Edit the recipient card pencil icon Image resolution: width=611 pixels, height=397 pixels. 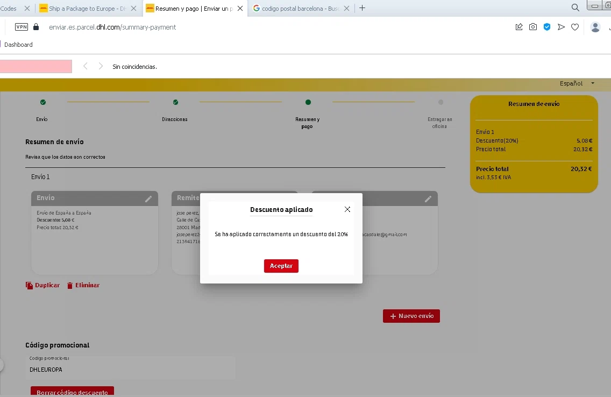click(x=428, y=198)
